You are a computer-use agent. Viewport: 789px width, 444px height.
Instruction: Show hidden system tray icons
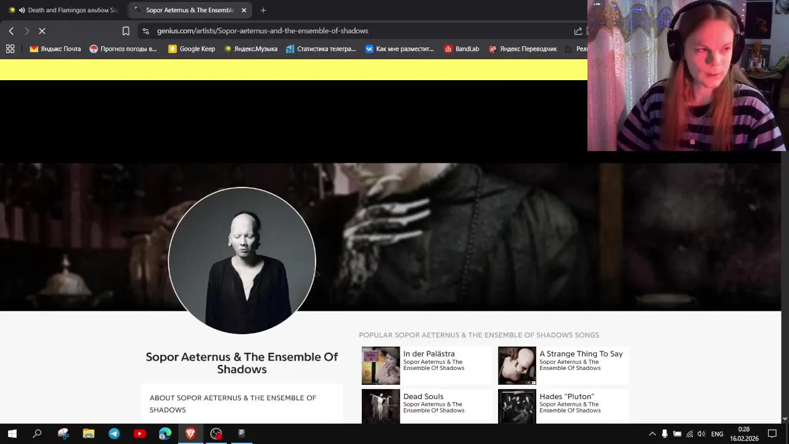[652, 434]
